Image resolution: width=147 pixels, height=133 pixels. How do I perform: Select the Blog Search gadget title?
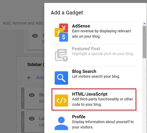click(84, 71)
